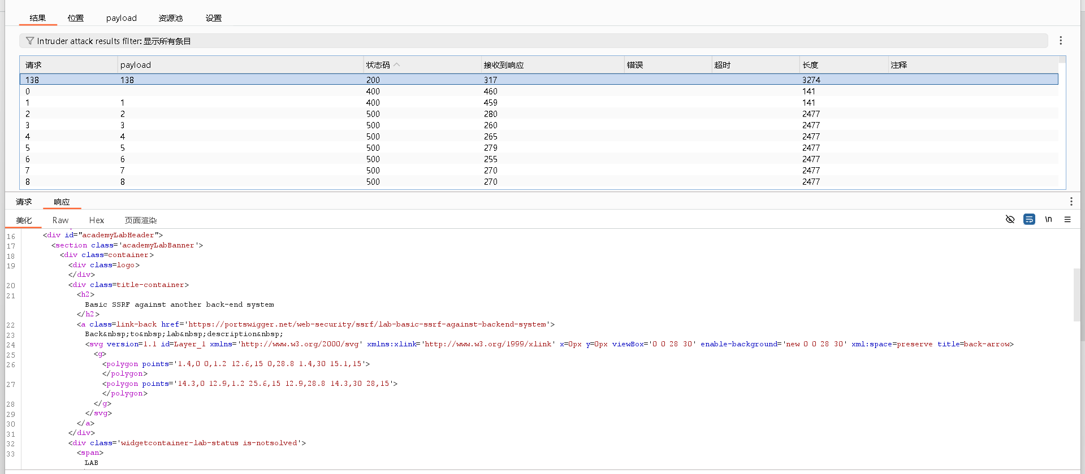Select request row 6 received 255

click(x=539, y=159)
